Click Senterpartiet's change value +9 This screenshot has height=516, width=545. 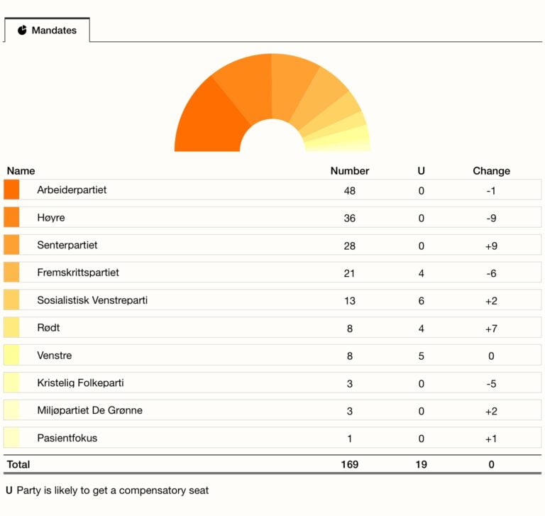pyautogui.click(x=491, y=246)
